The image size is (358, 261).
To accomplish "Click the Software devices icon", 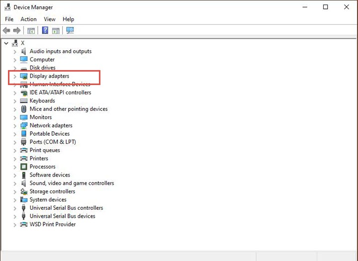I will 23,175.
